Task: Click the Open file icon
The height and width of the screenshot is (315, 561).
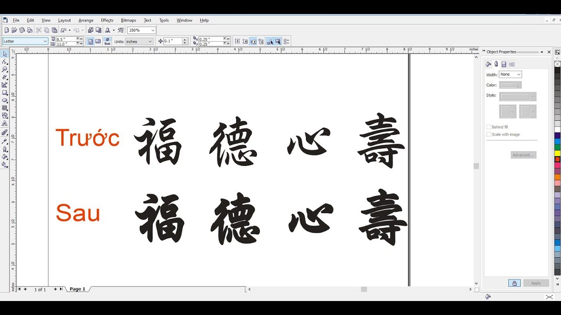Action: (x=14, y=30)
